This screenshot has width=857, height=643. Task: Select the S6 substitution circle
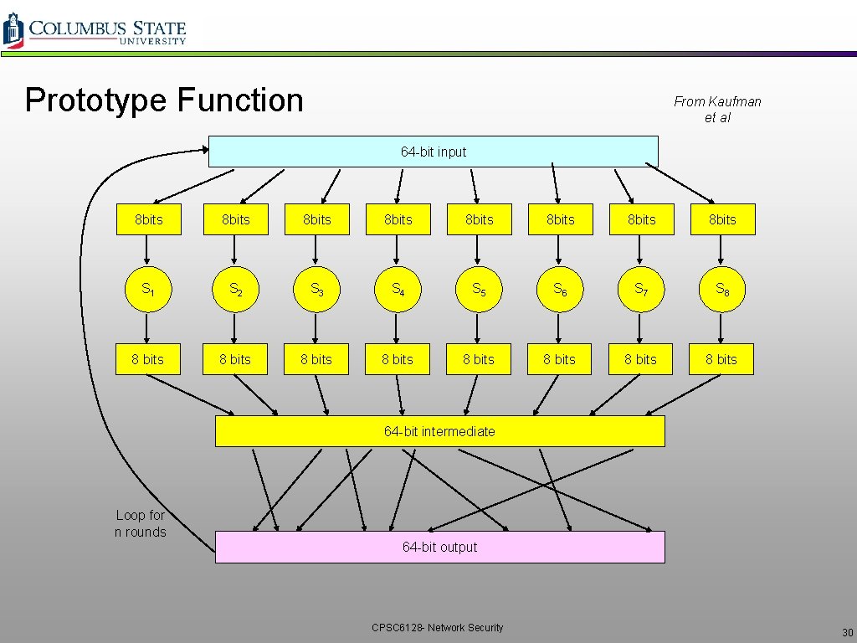[560, 290]
